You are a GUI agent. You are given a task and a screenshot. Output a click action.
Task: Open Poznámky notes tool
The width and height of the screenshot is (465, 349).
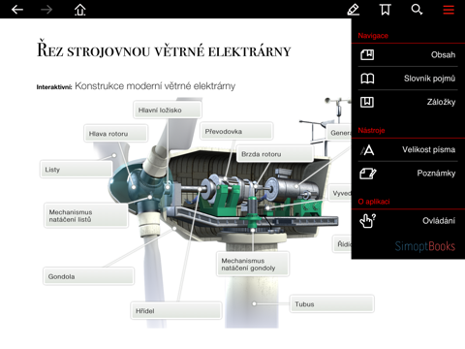pos(408,174)
